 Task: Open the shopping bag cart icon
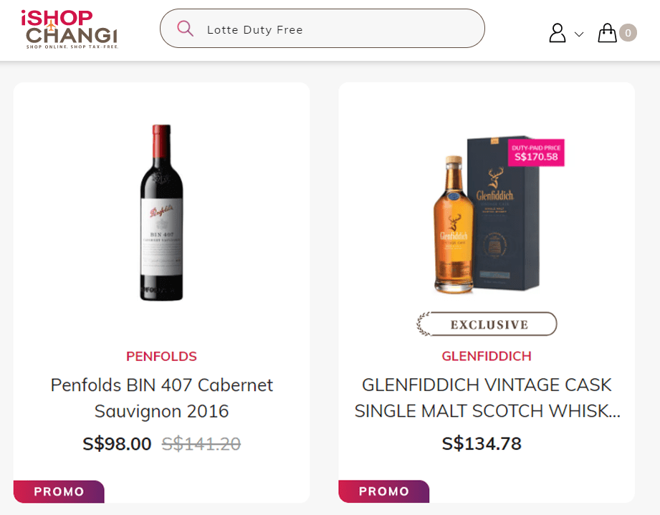(607, 33)
